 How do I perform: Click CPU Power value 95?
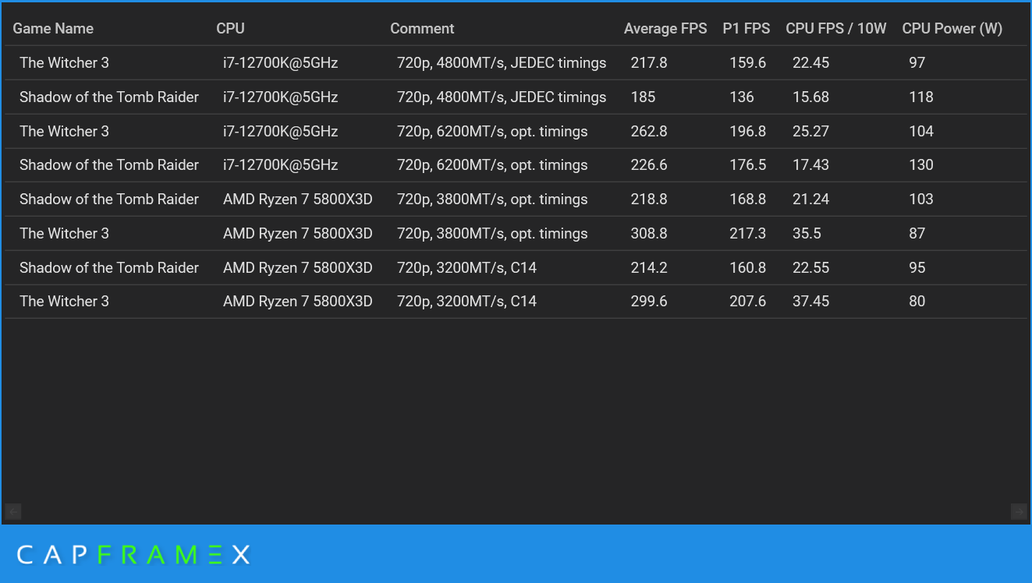pyautogui.click(x=917, y=268)
